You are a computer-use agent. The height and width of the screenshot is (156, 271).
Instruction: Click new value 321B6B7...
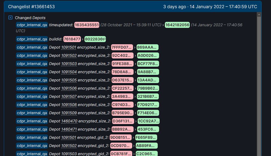point(148,96)
